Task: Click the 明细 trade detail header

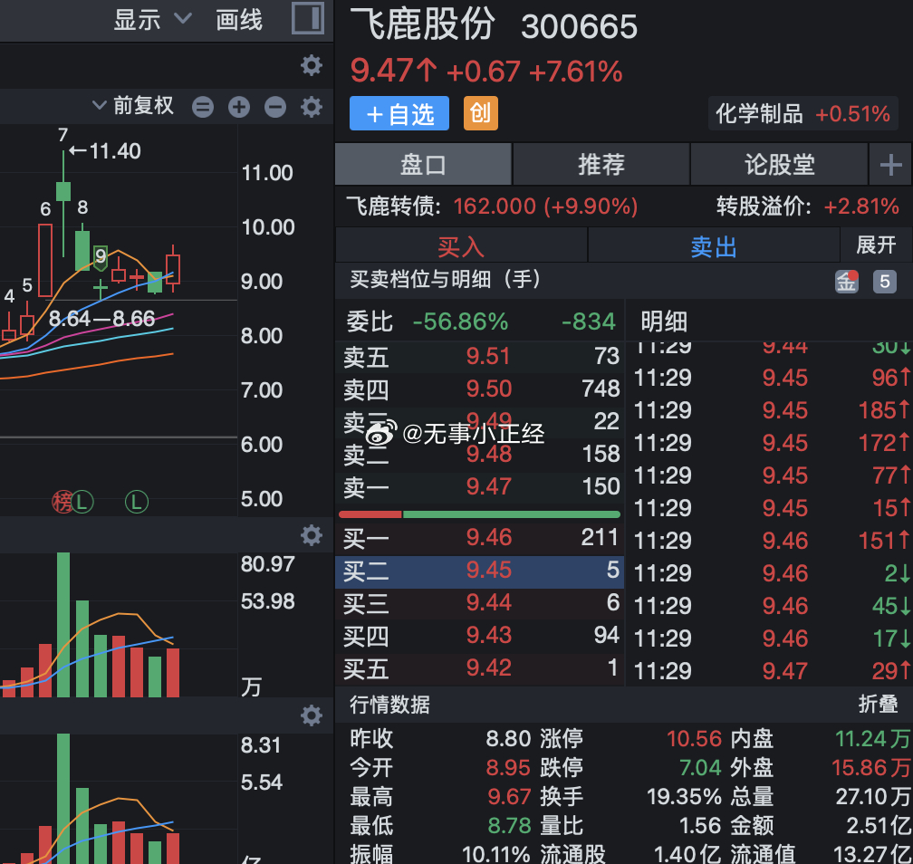Action: pos(664,322)
